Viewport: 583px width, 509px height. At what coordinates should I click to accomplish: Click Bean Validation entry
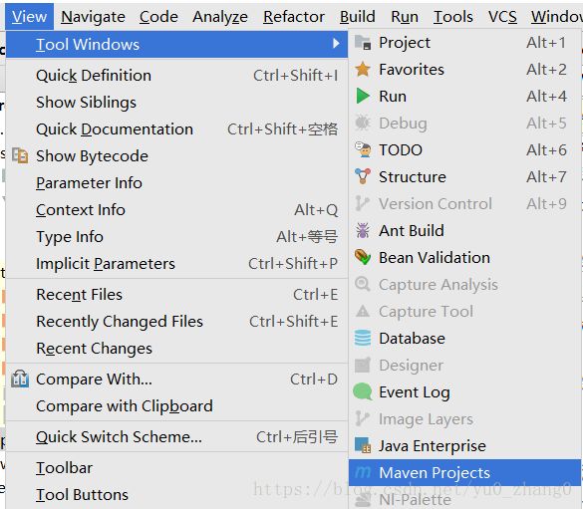464,258
